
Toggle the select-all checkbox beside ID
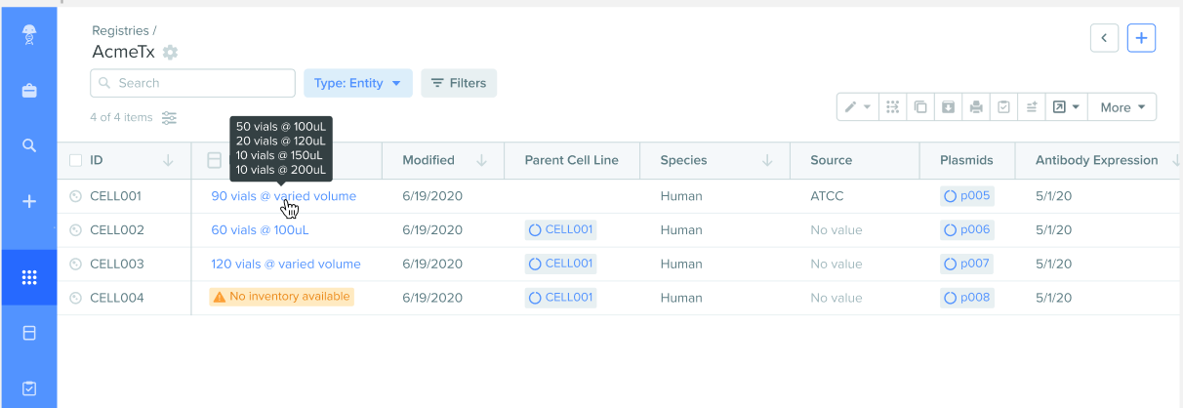click(76, 160)
